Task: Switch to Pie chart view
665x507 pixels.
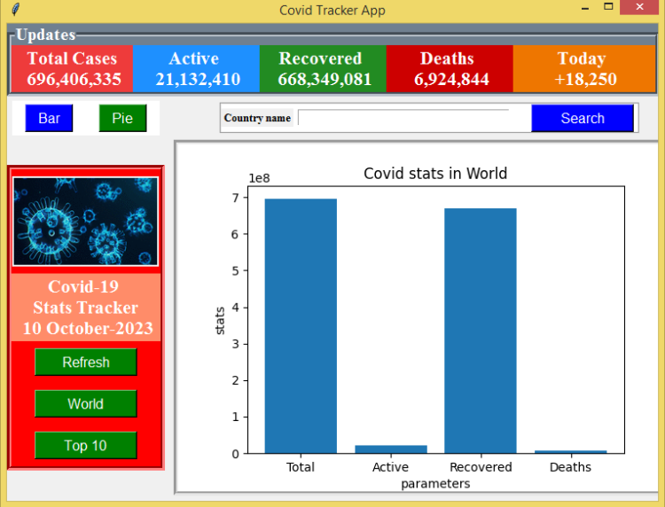Action: [x=122, y=118]
